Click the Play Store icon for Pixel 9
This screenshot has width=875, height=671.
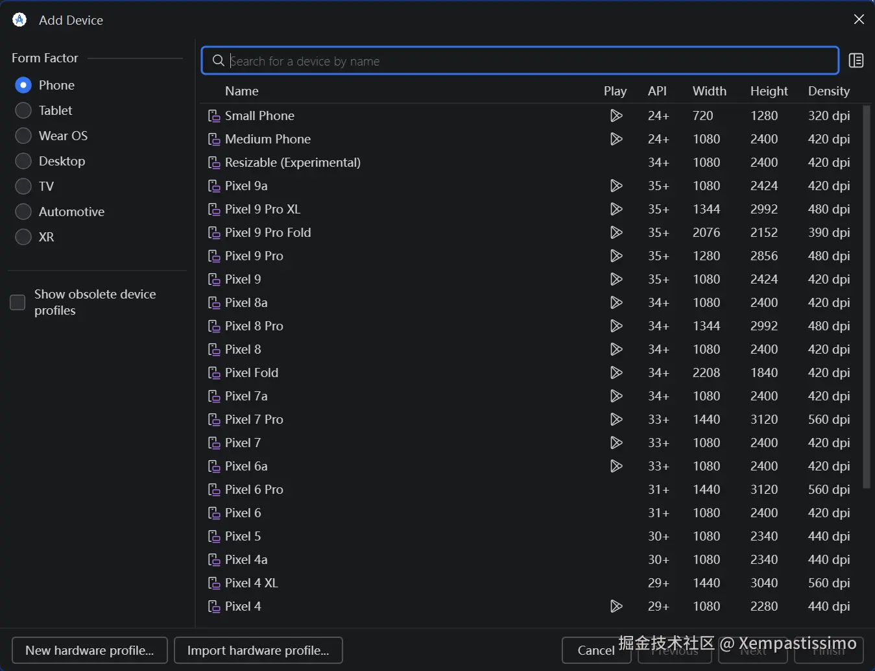coord(616,279)
